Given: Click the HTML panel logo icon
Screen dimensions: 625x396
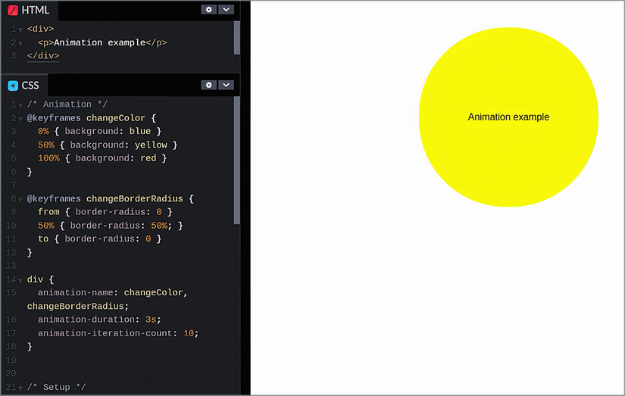Looking at the screenshot, I should pyautogui.click(x=13, y=10).
